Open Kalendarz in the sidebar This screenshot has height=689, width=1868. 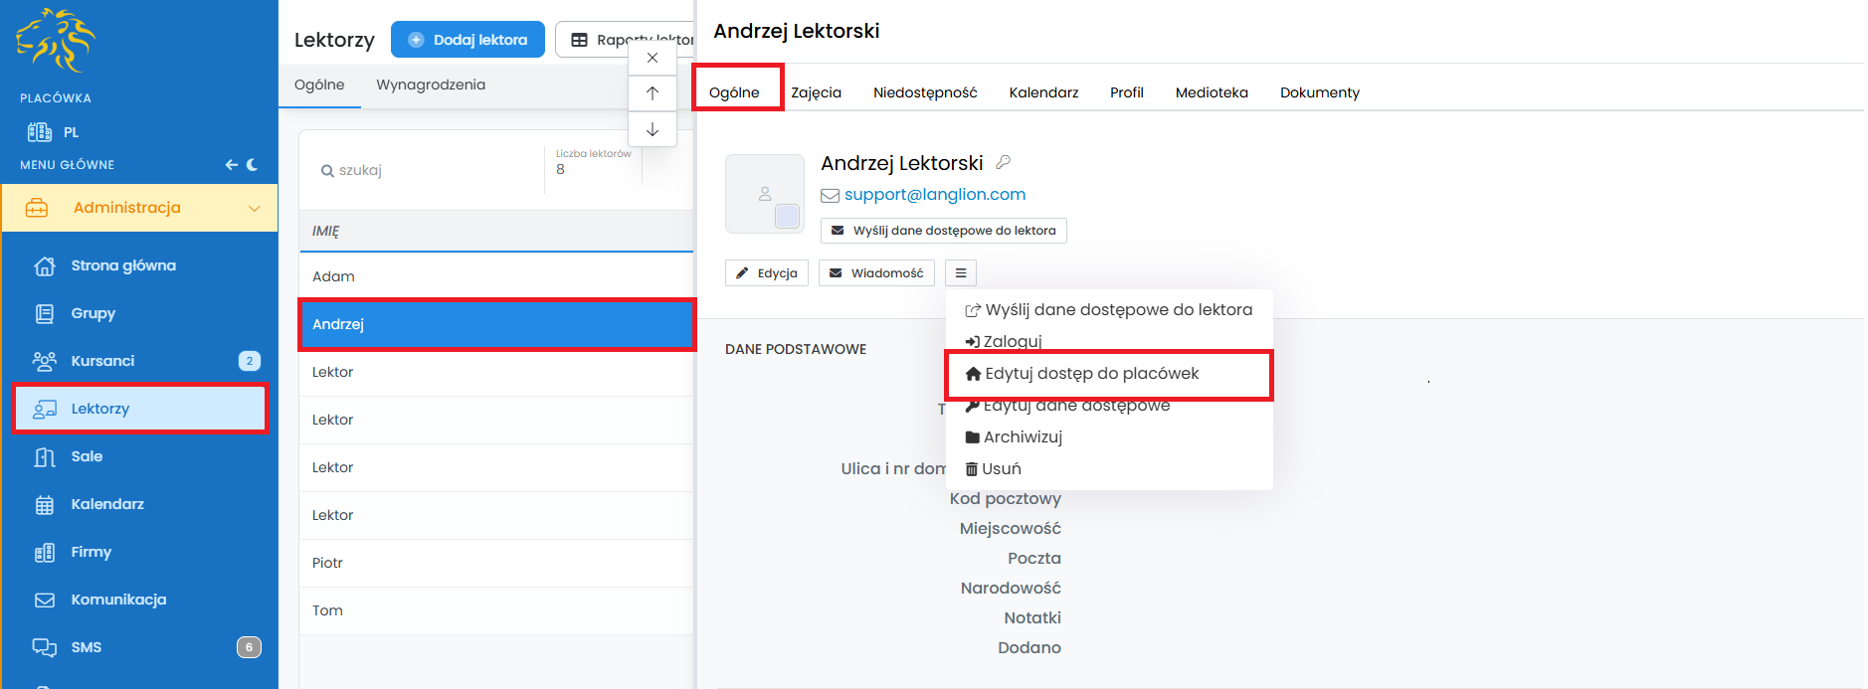pyautogui.click(x=107, y=504)
